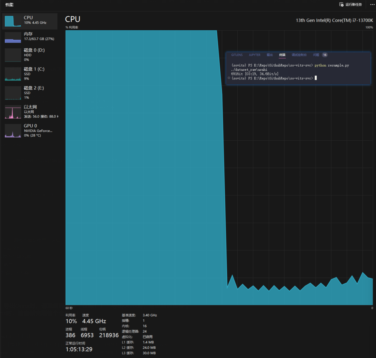Open Disk 2 (E:) SSD performance
376x358 pixels.
[x=30, y=93]
